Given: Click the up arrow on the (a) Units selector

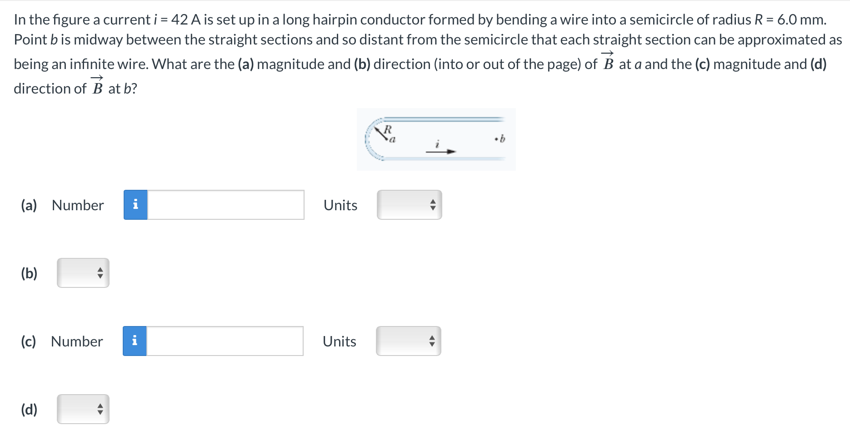Looking at the screenshot, I should click(433, 203).
